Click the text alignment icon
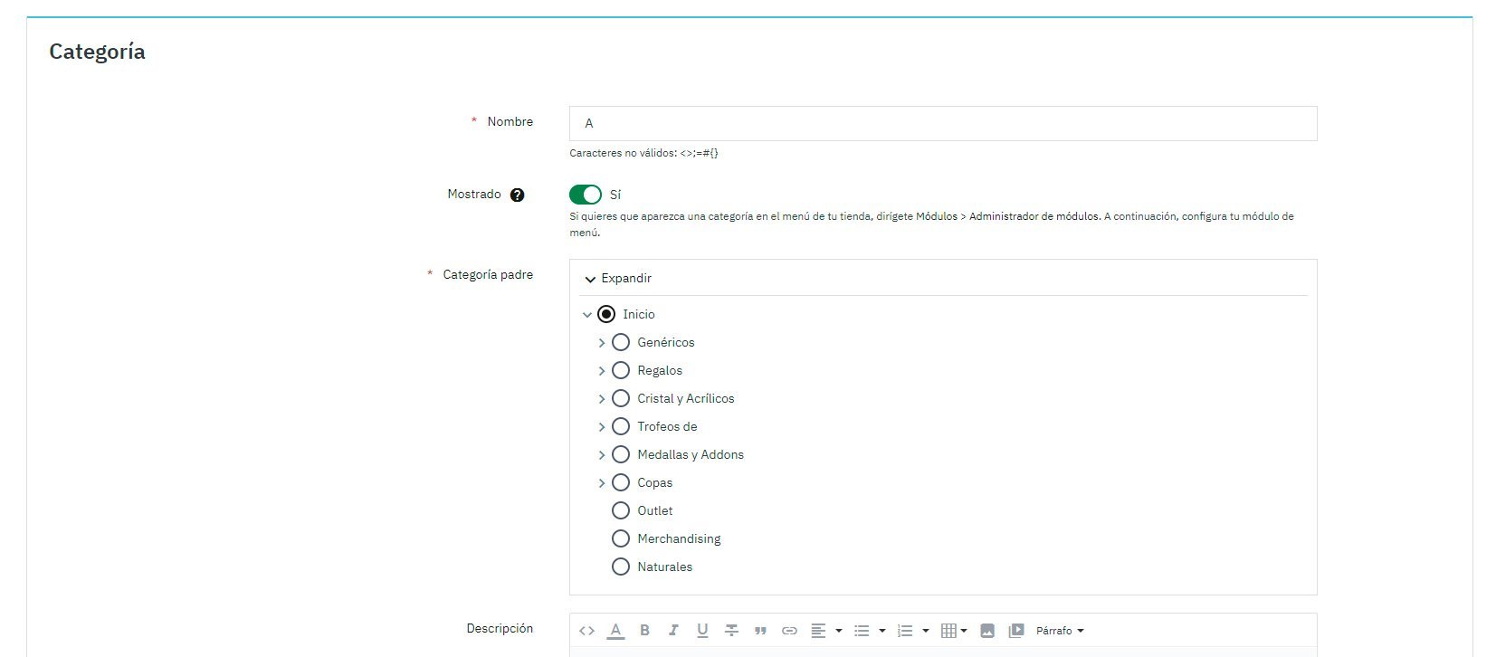 pyautogui.click(x=818, y=631)
